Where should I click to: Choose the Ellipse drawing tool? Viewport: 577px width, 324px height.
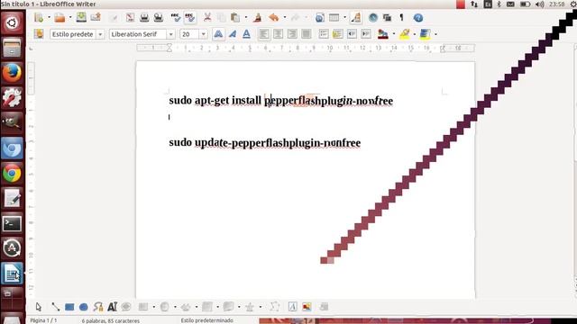(x=84, y=307)
